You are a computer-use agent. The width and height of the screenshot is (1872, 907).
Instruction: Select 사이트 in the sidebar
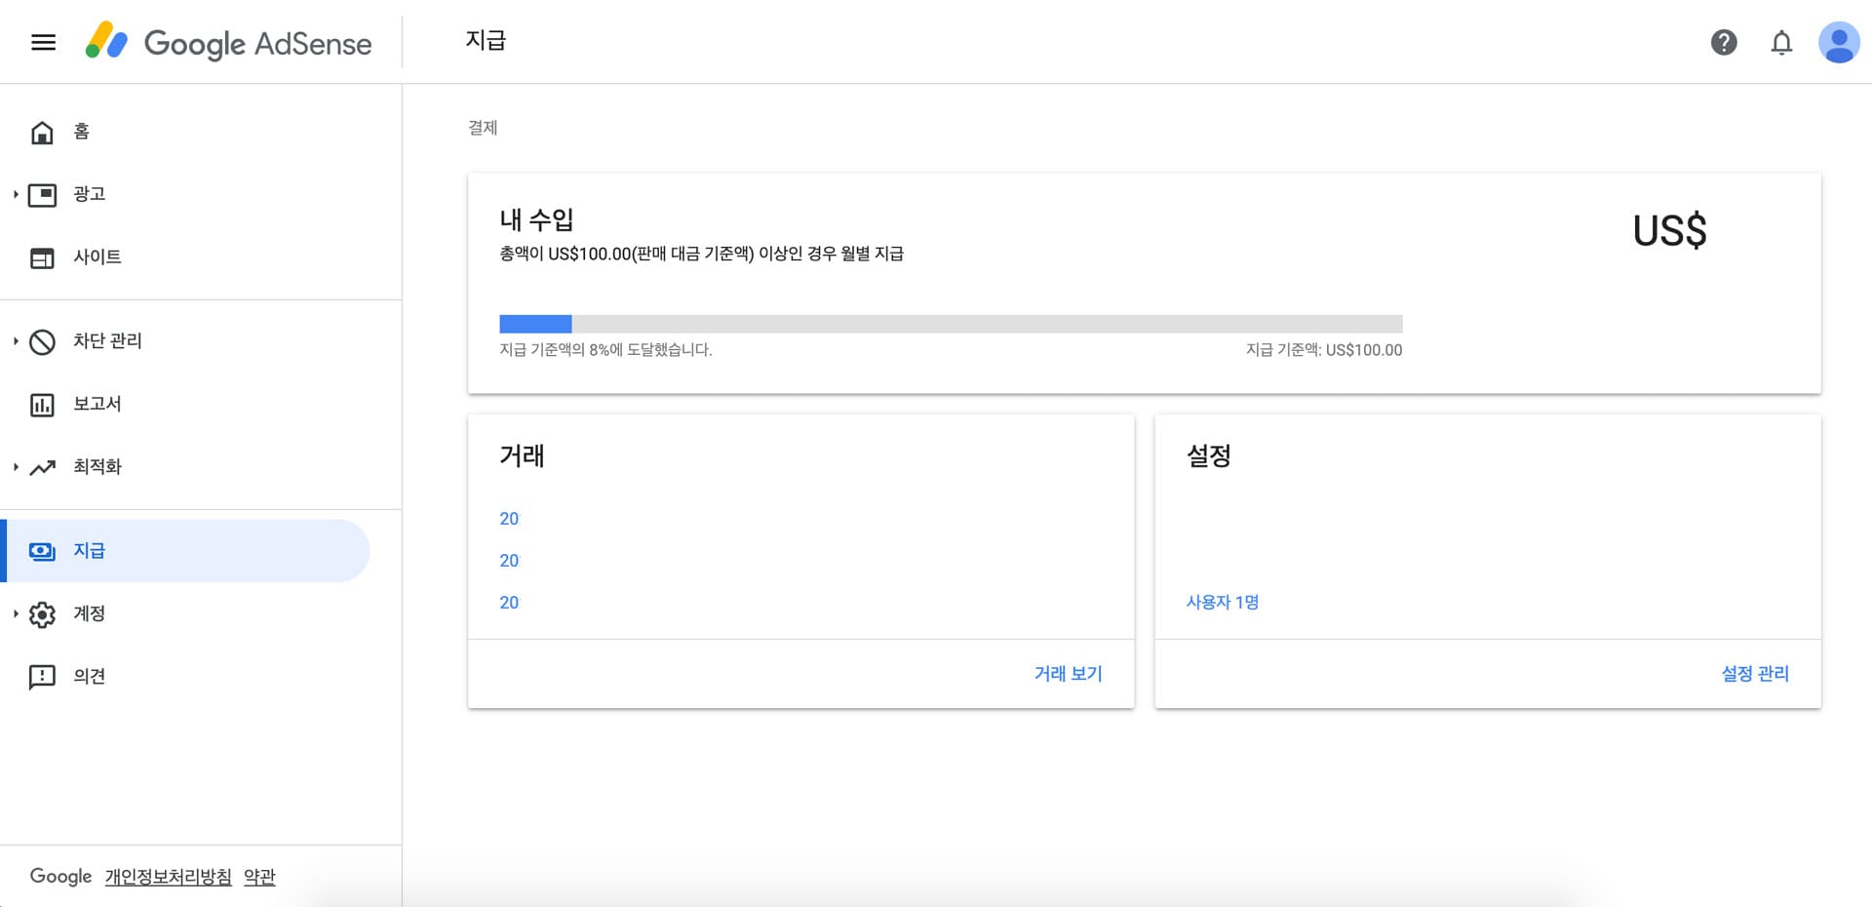pos(97,256)
